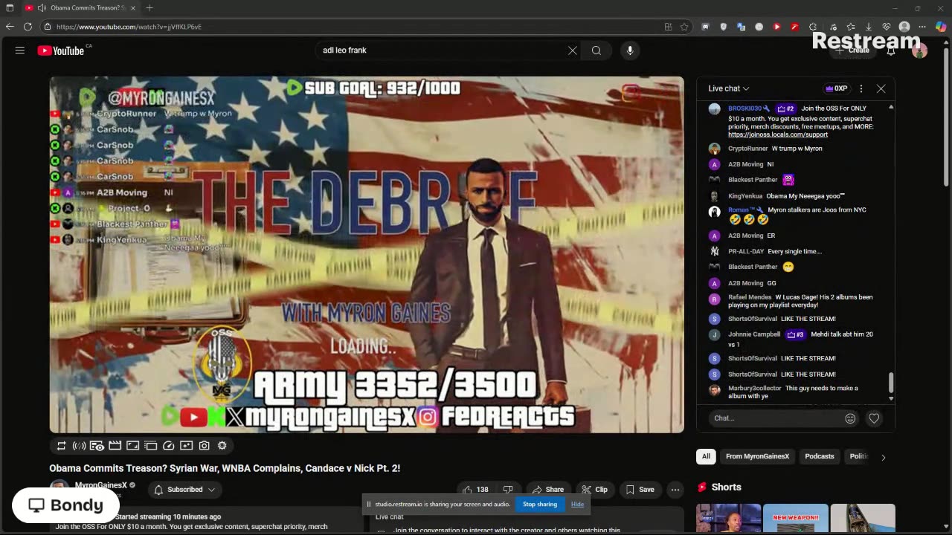The width and height of the screenshot is (952, 535).
Task: Open the chat emoji picker
Action: (850, 418)
